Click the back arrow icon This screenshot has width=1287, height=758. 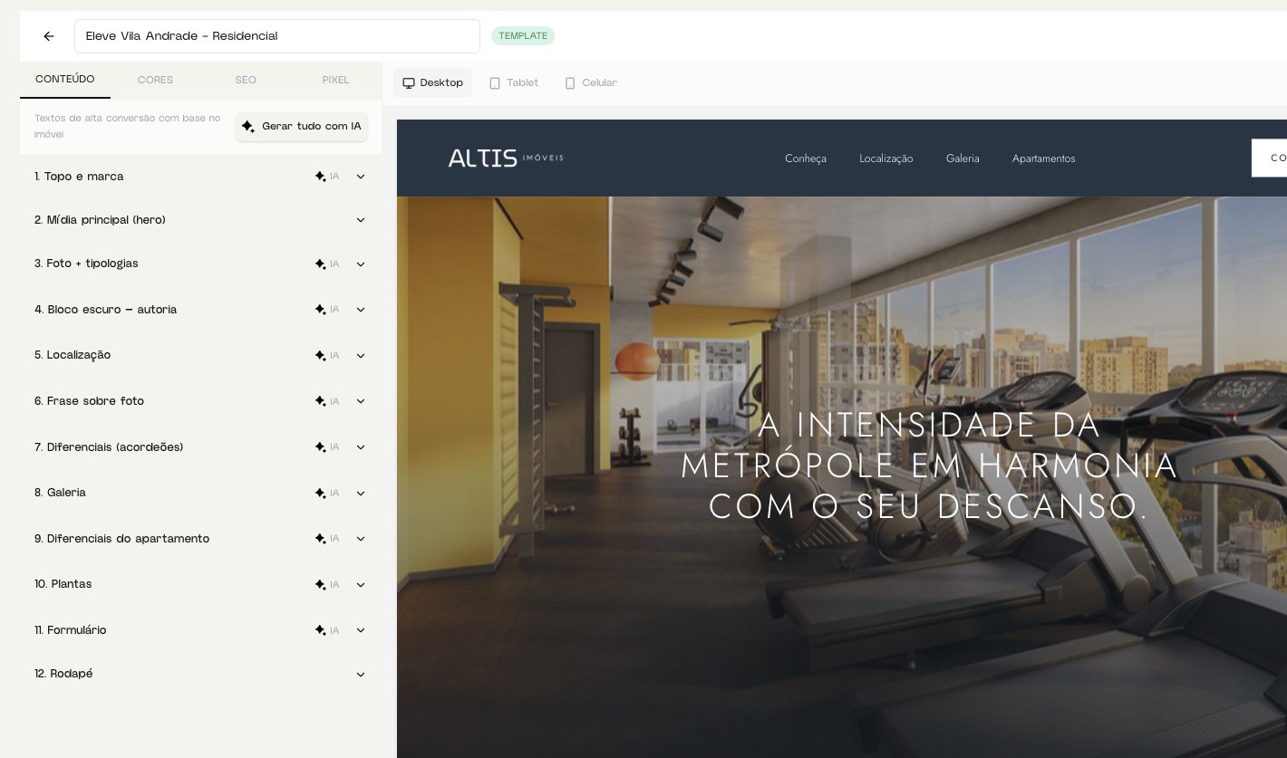(49, 36)
